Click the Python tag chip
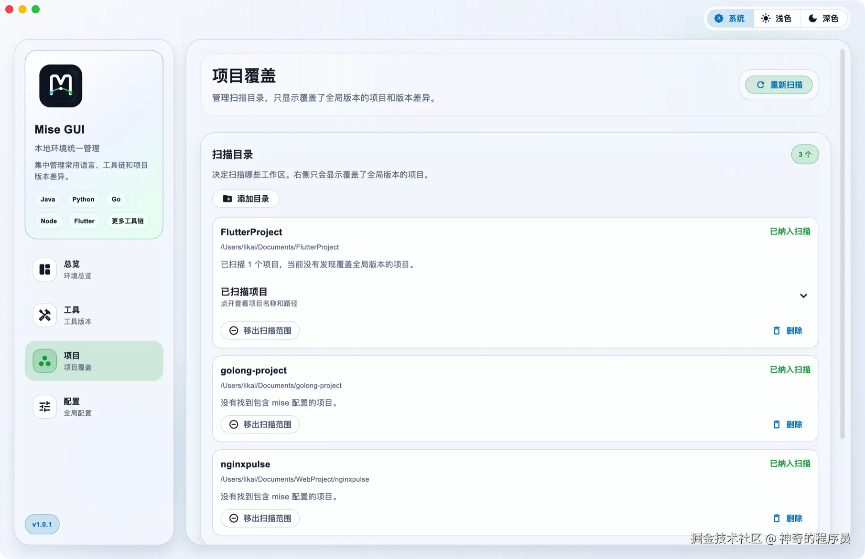Image resolution: width=865 pixels, height=559 pixels. click(x=83, y=200)
